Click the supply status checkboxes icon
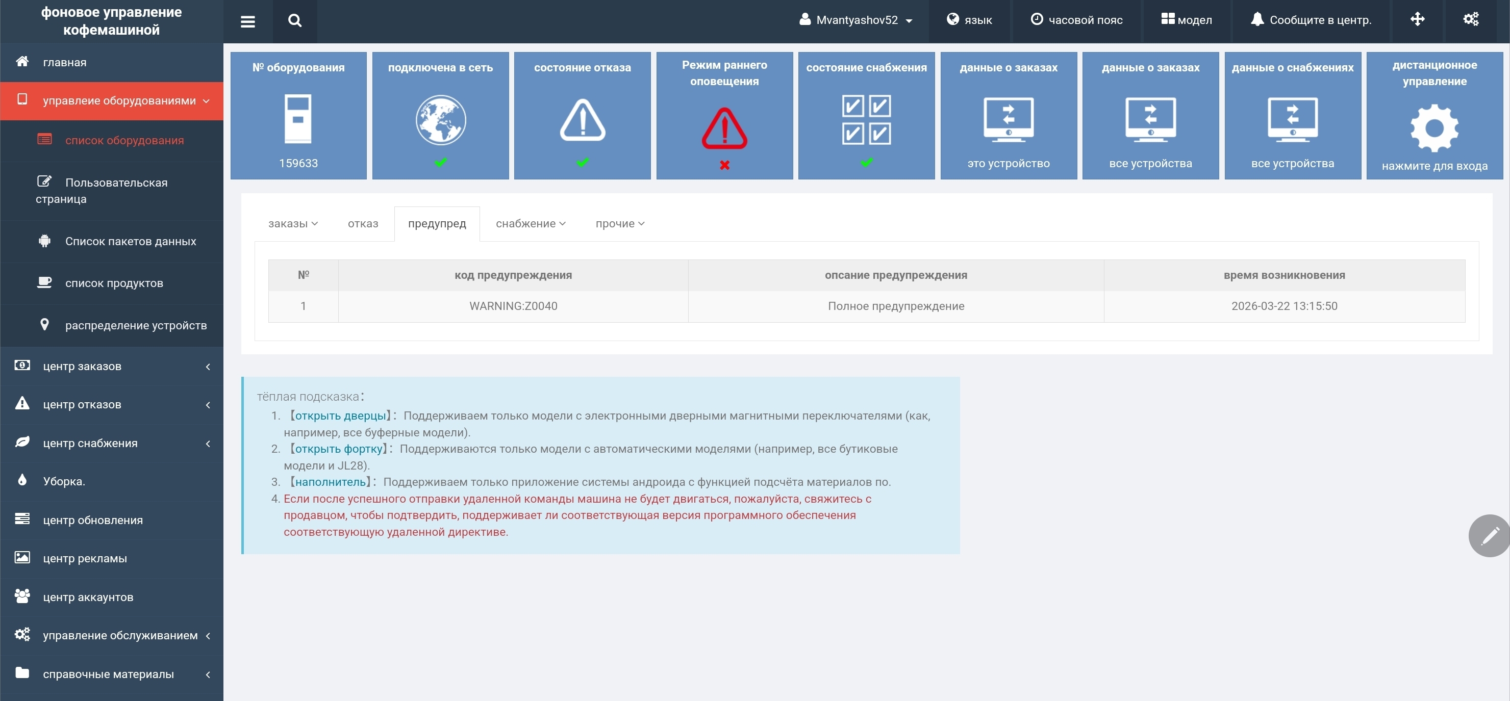This screenshot has height=701, width=1510. tap(866, 120)
